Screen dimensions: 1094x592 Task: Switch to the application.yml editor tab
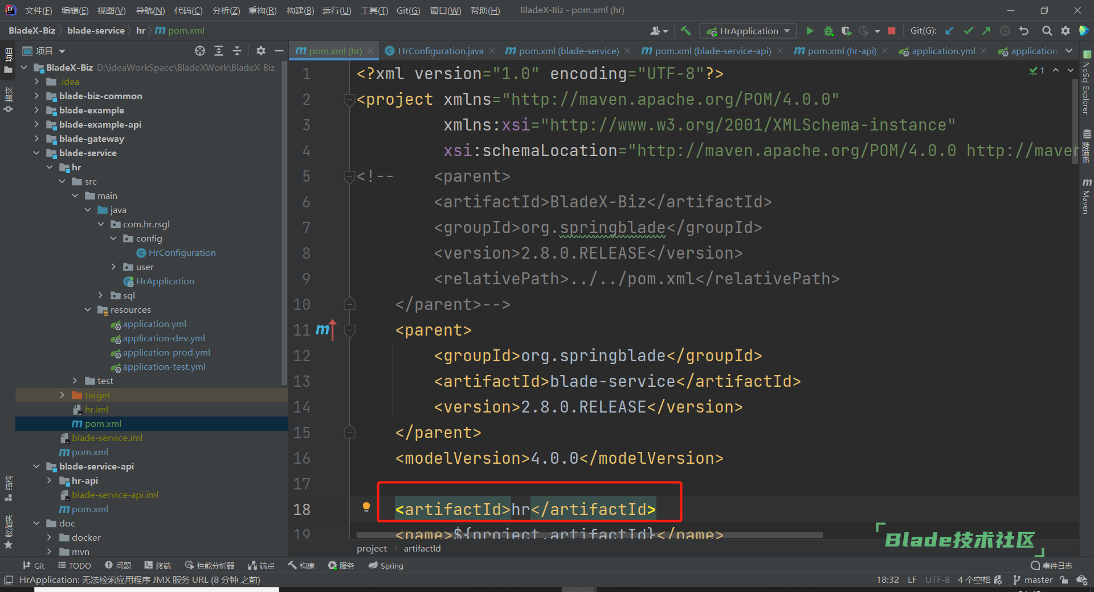943,51
